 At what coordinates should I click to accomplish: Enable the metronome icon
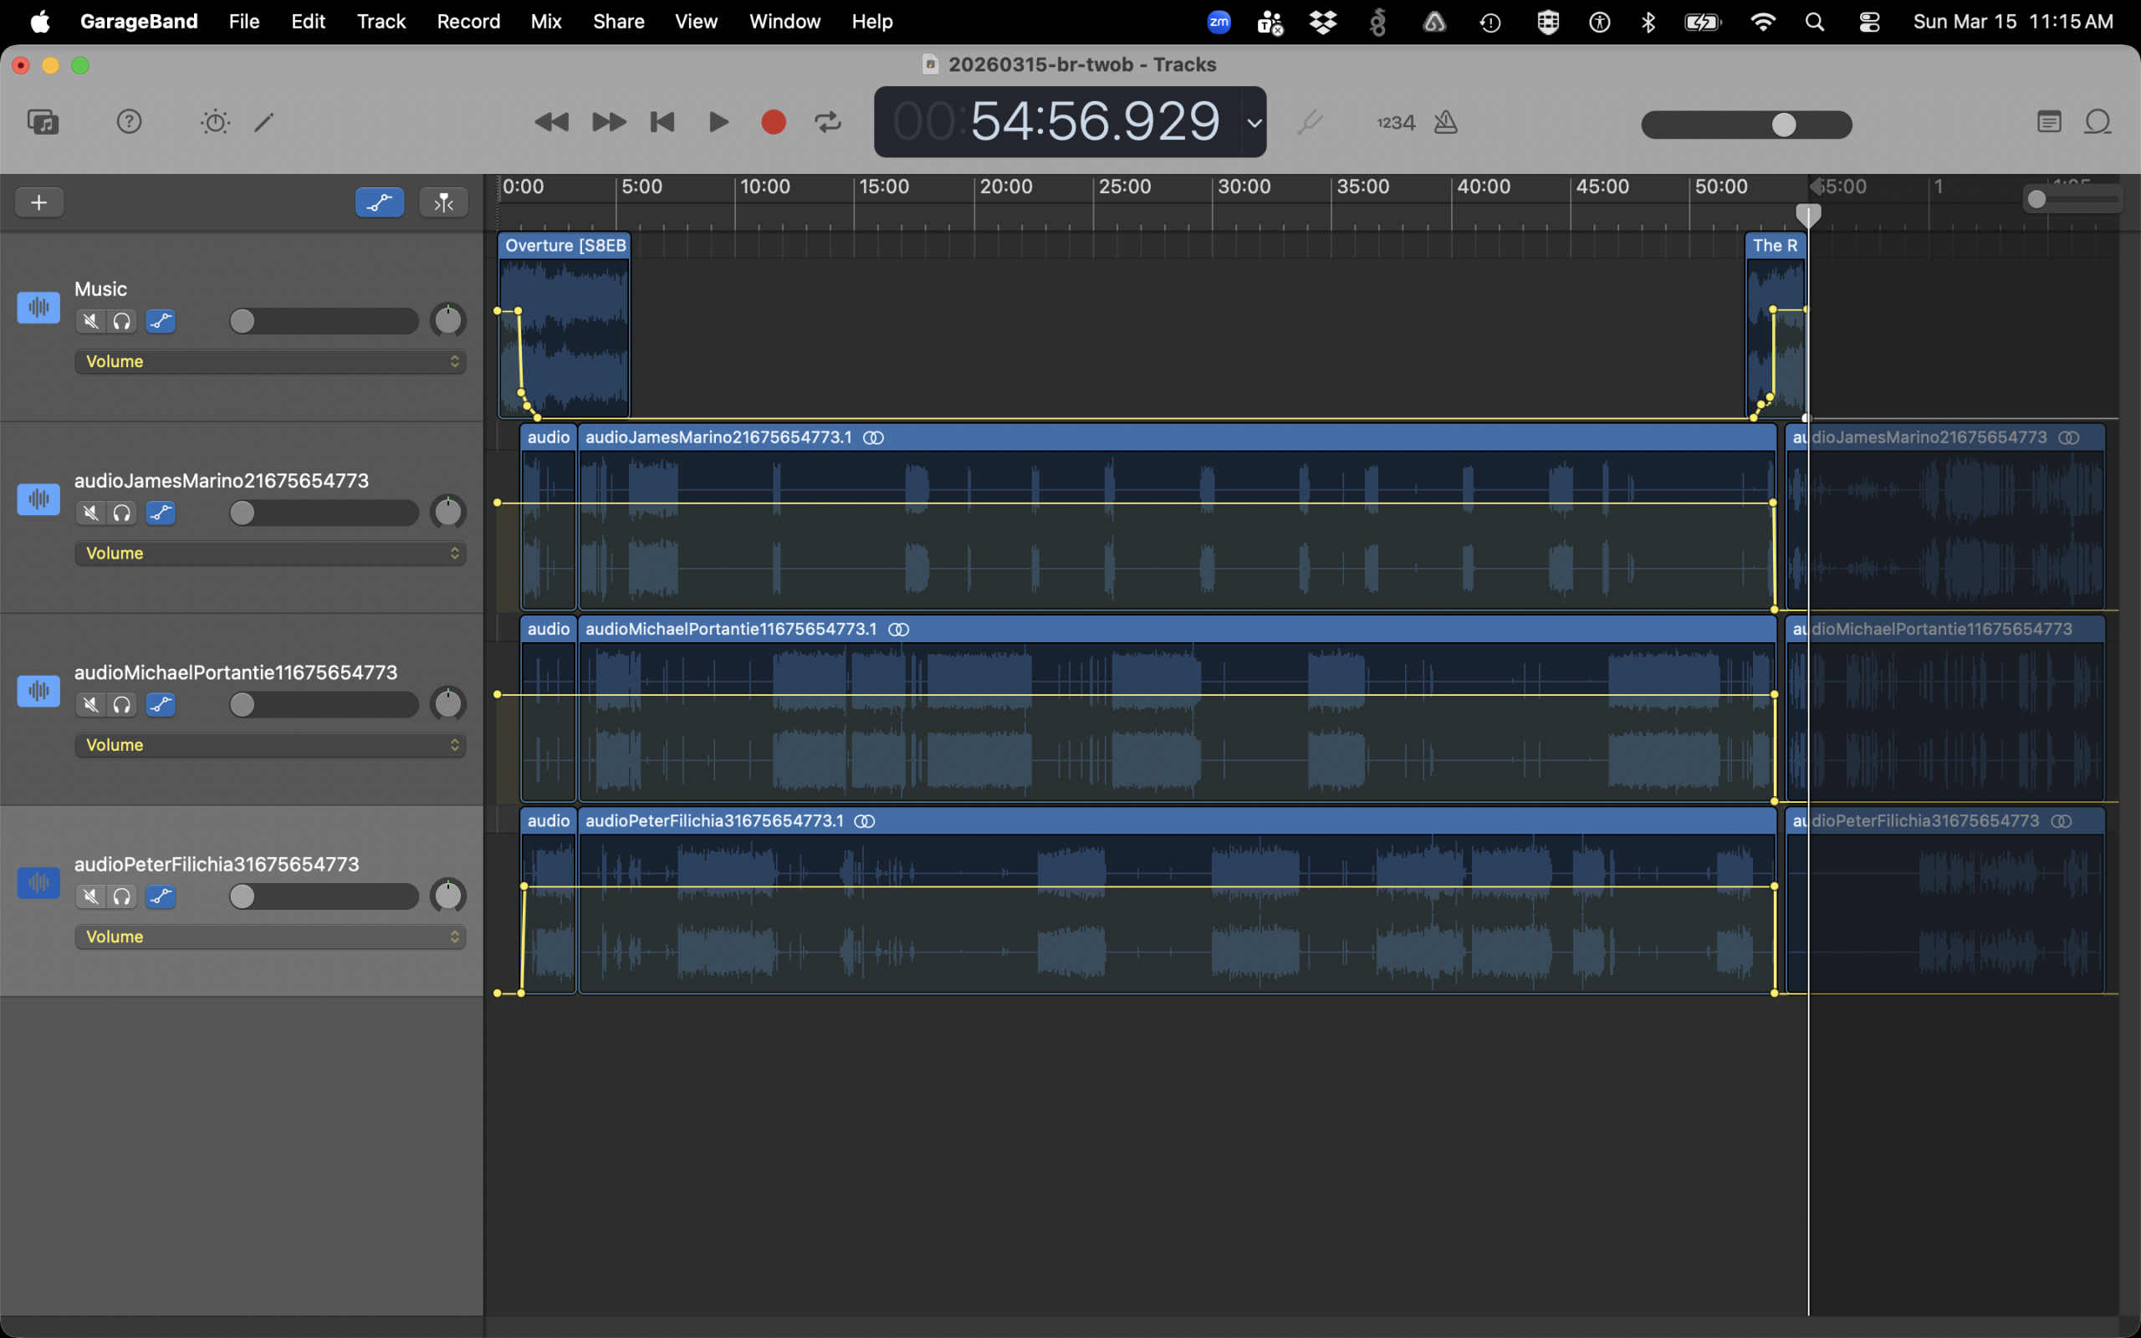point(1444,122)
